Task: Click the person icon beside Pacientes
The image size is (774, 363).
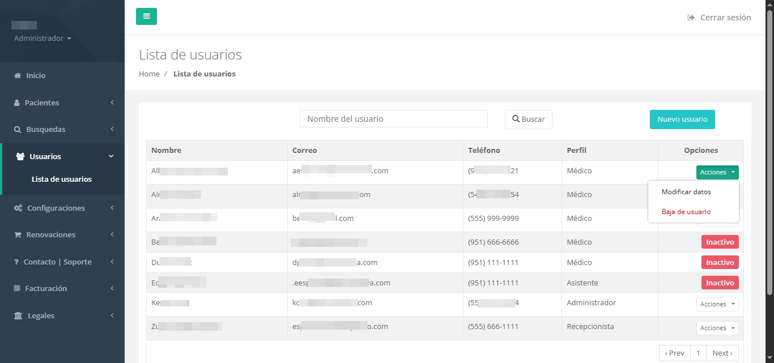Action: [17, 103]
